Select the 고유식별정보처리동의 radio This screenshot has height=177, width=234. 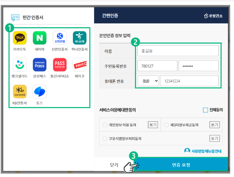[x=105, y=138]
